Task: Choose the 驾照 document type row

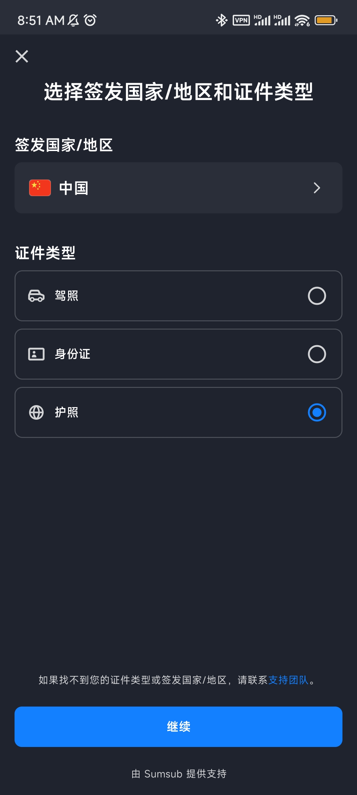Action: (x=178, y=296)
